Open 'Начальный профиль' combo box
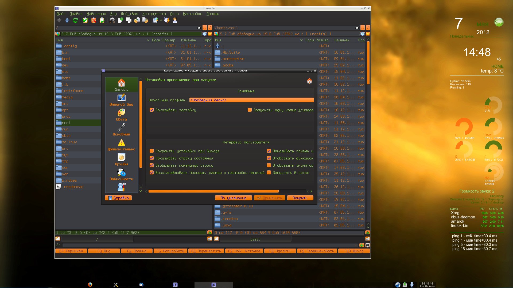Image resolution: width=513 pixels, height=288 pixels. 252,100
